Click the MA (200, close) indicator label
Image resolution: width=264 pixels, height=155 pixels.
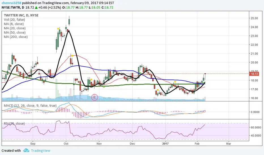click(x=16, y=37)
